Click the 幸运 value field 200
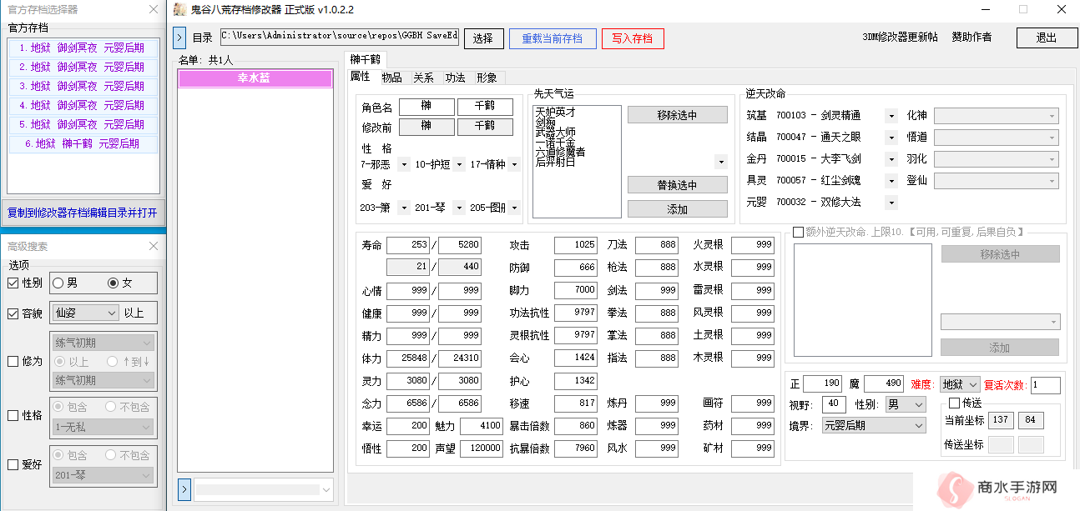1080x511 pixels. pos(408,426)
